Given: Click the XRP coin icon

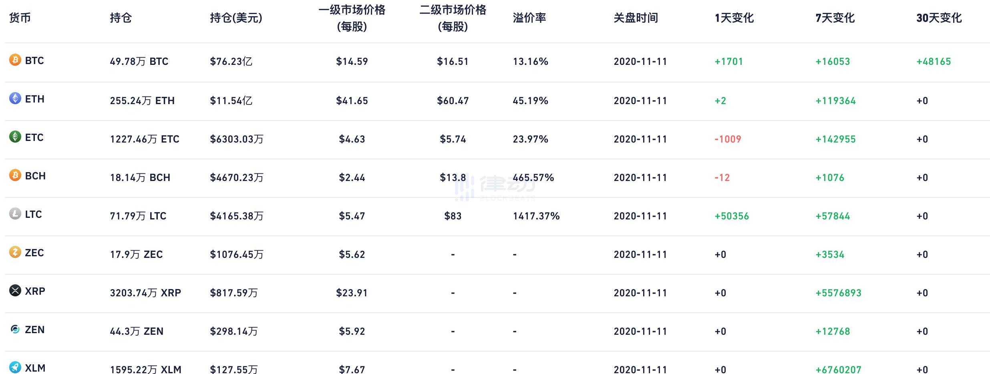Looking at the screenshot, I should (15, 291).
